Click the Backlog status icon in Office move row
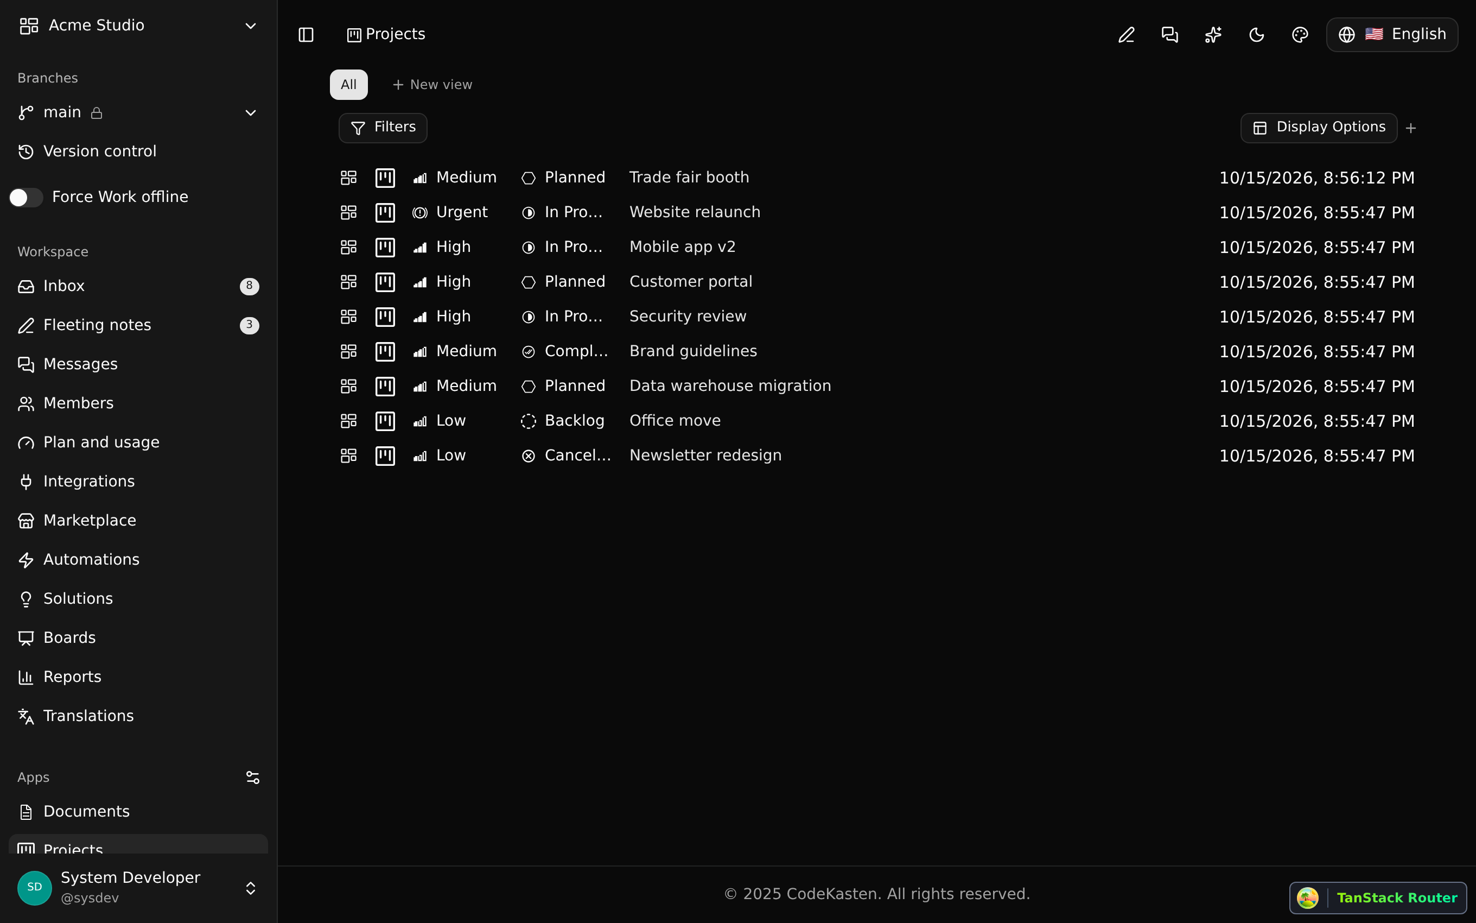 pos(528,421)
